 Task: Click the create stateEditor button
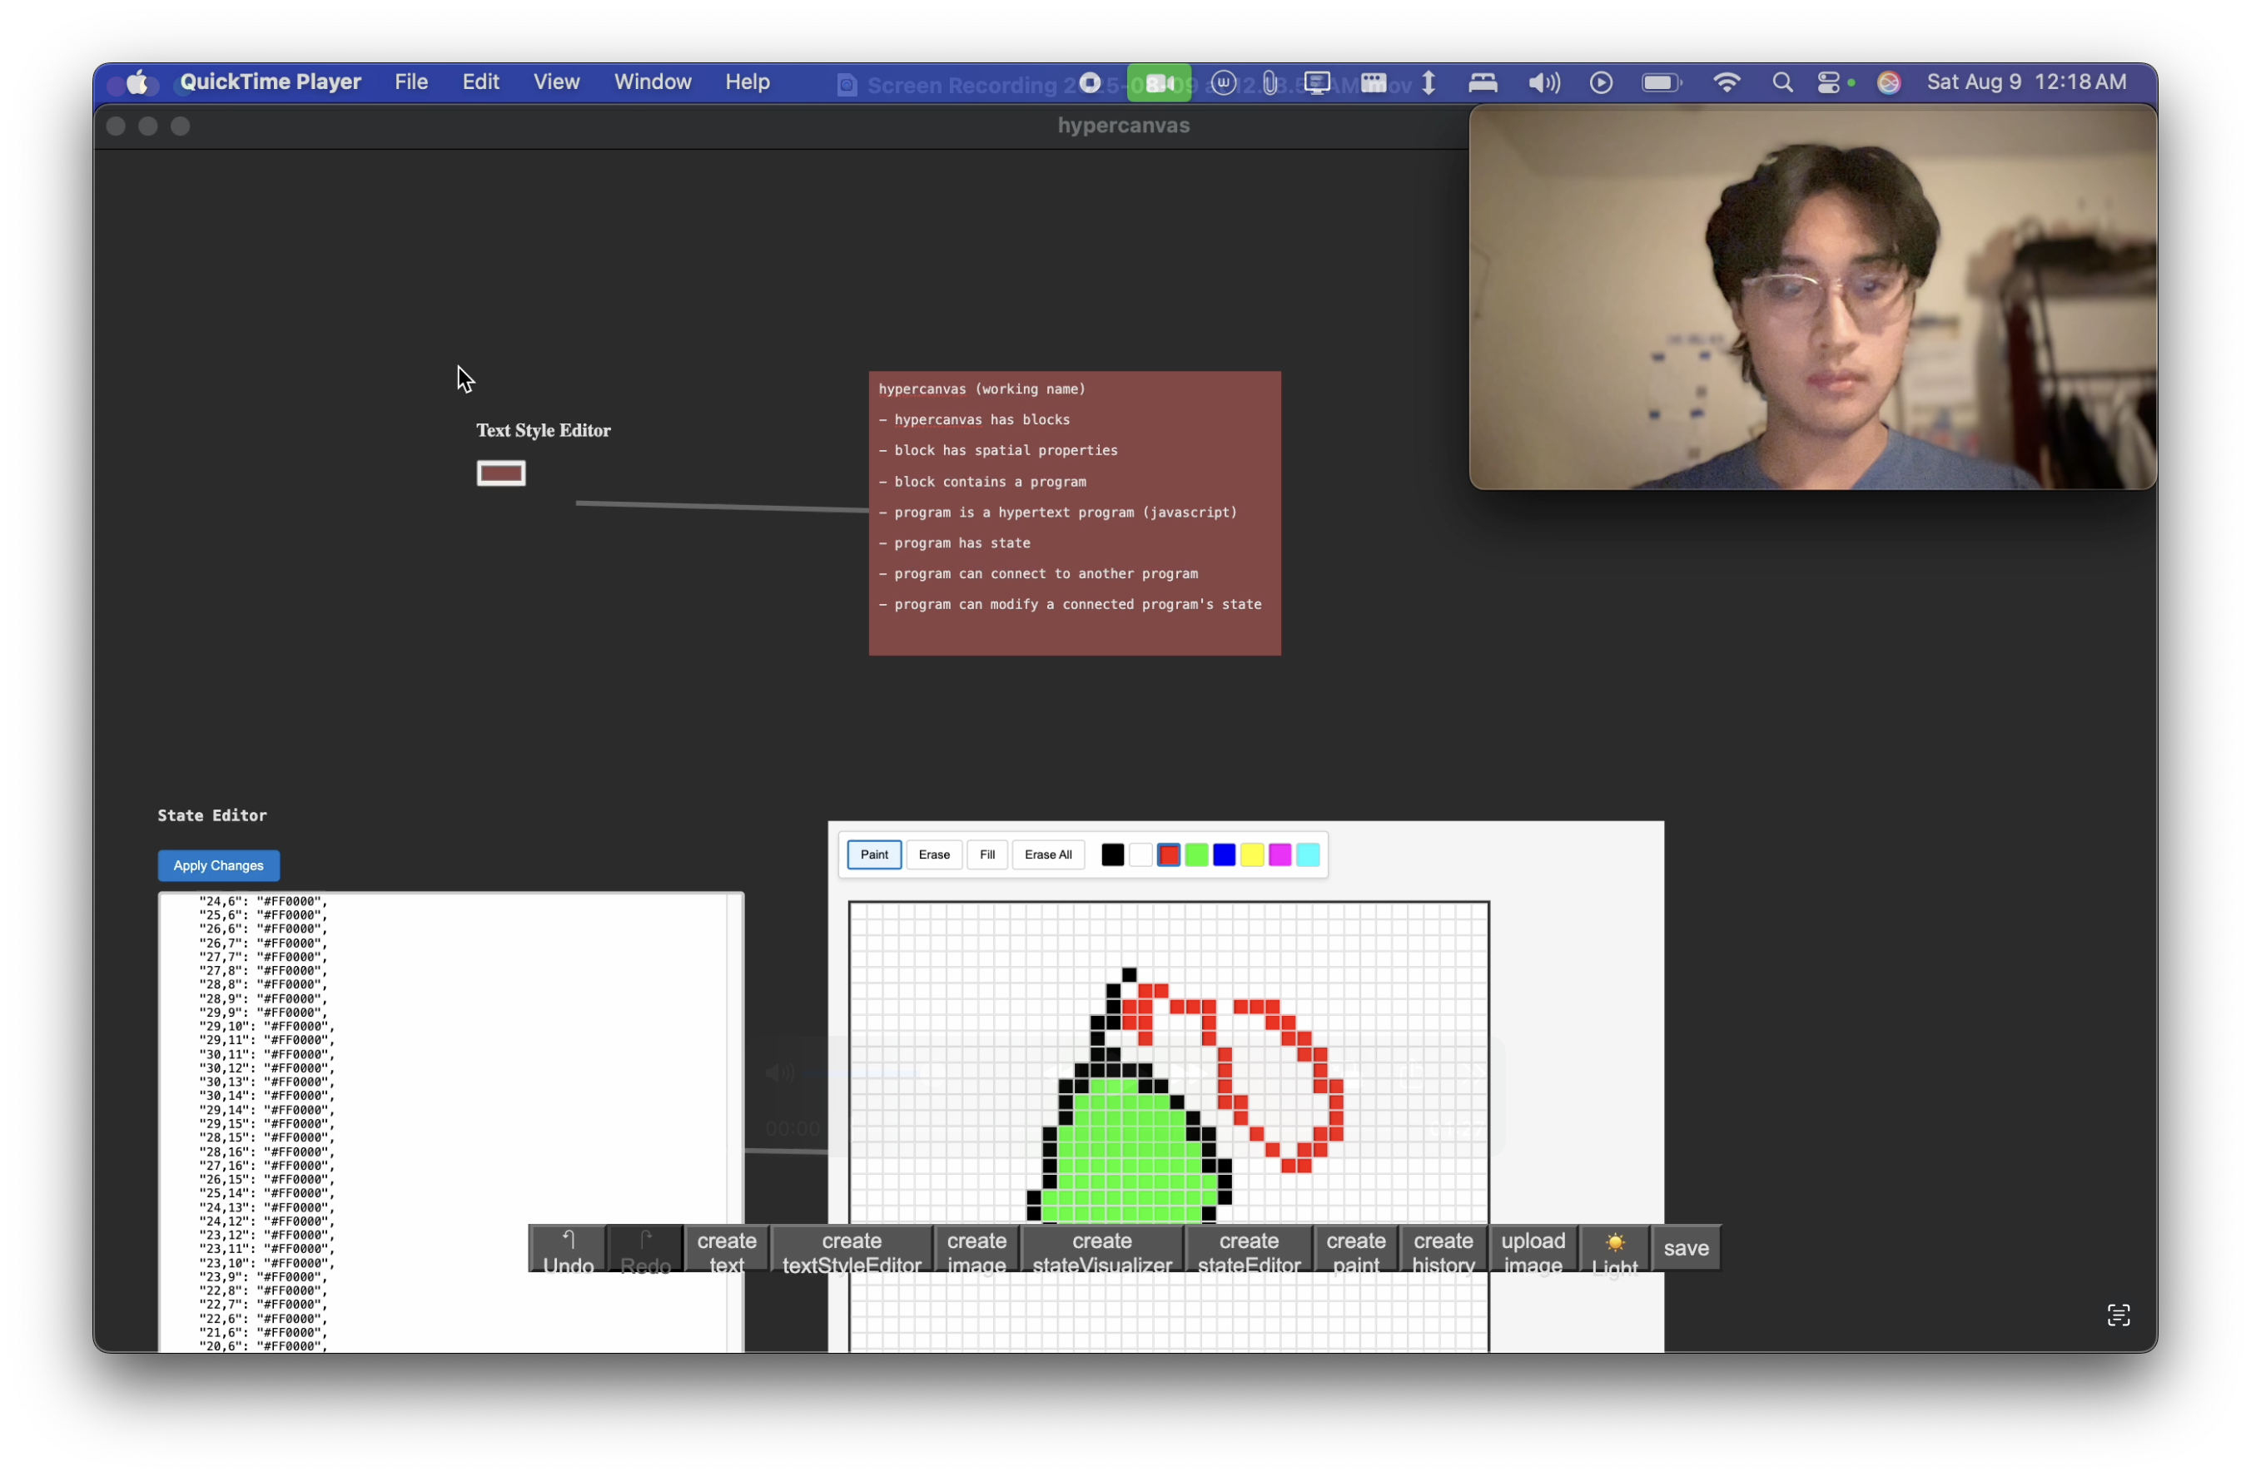point(1249,1250)
